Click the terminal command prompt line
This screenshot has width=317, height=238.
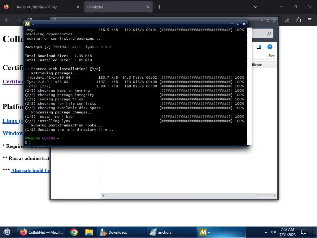[x=136, y=143]
